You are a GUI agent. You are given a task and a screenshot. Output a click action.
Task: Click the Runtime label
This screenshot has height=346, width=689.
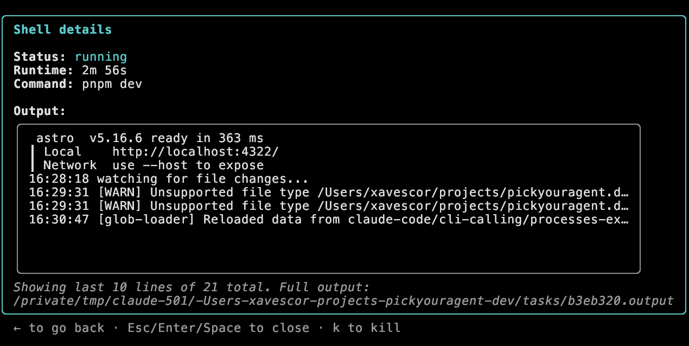coord(43,71)
